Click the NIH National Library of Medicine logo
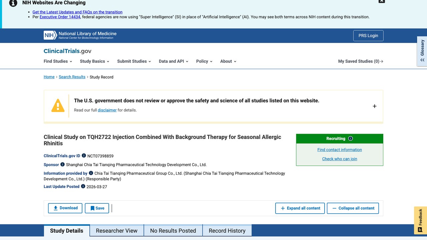Screen dimensions: 427x240 click(80, 35)
